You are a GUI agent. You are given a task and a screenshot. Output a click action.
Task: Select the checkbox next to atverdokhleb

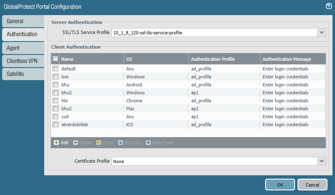coord(55,125)
